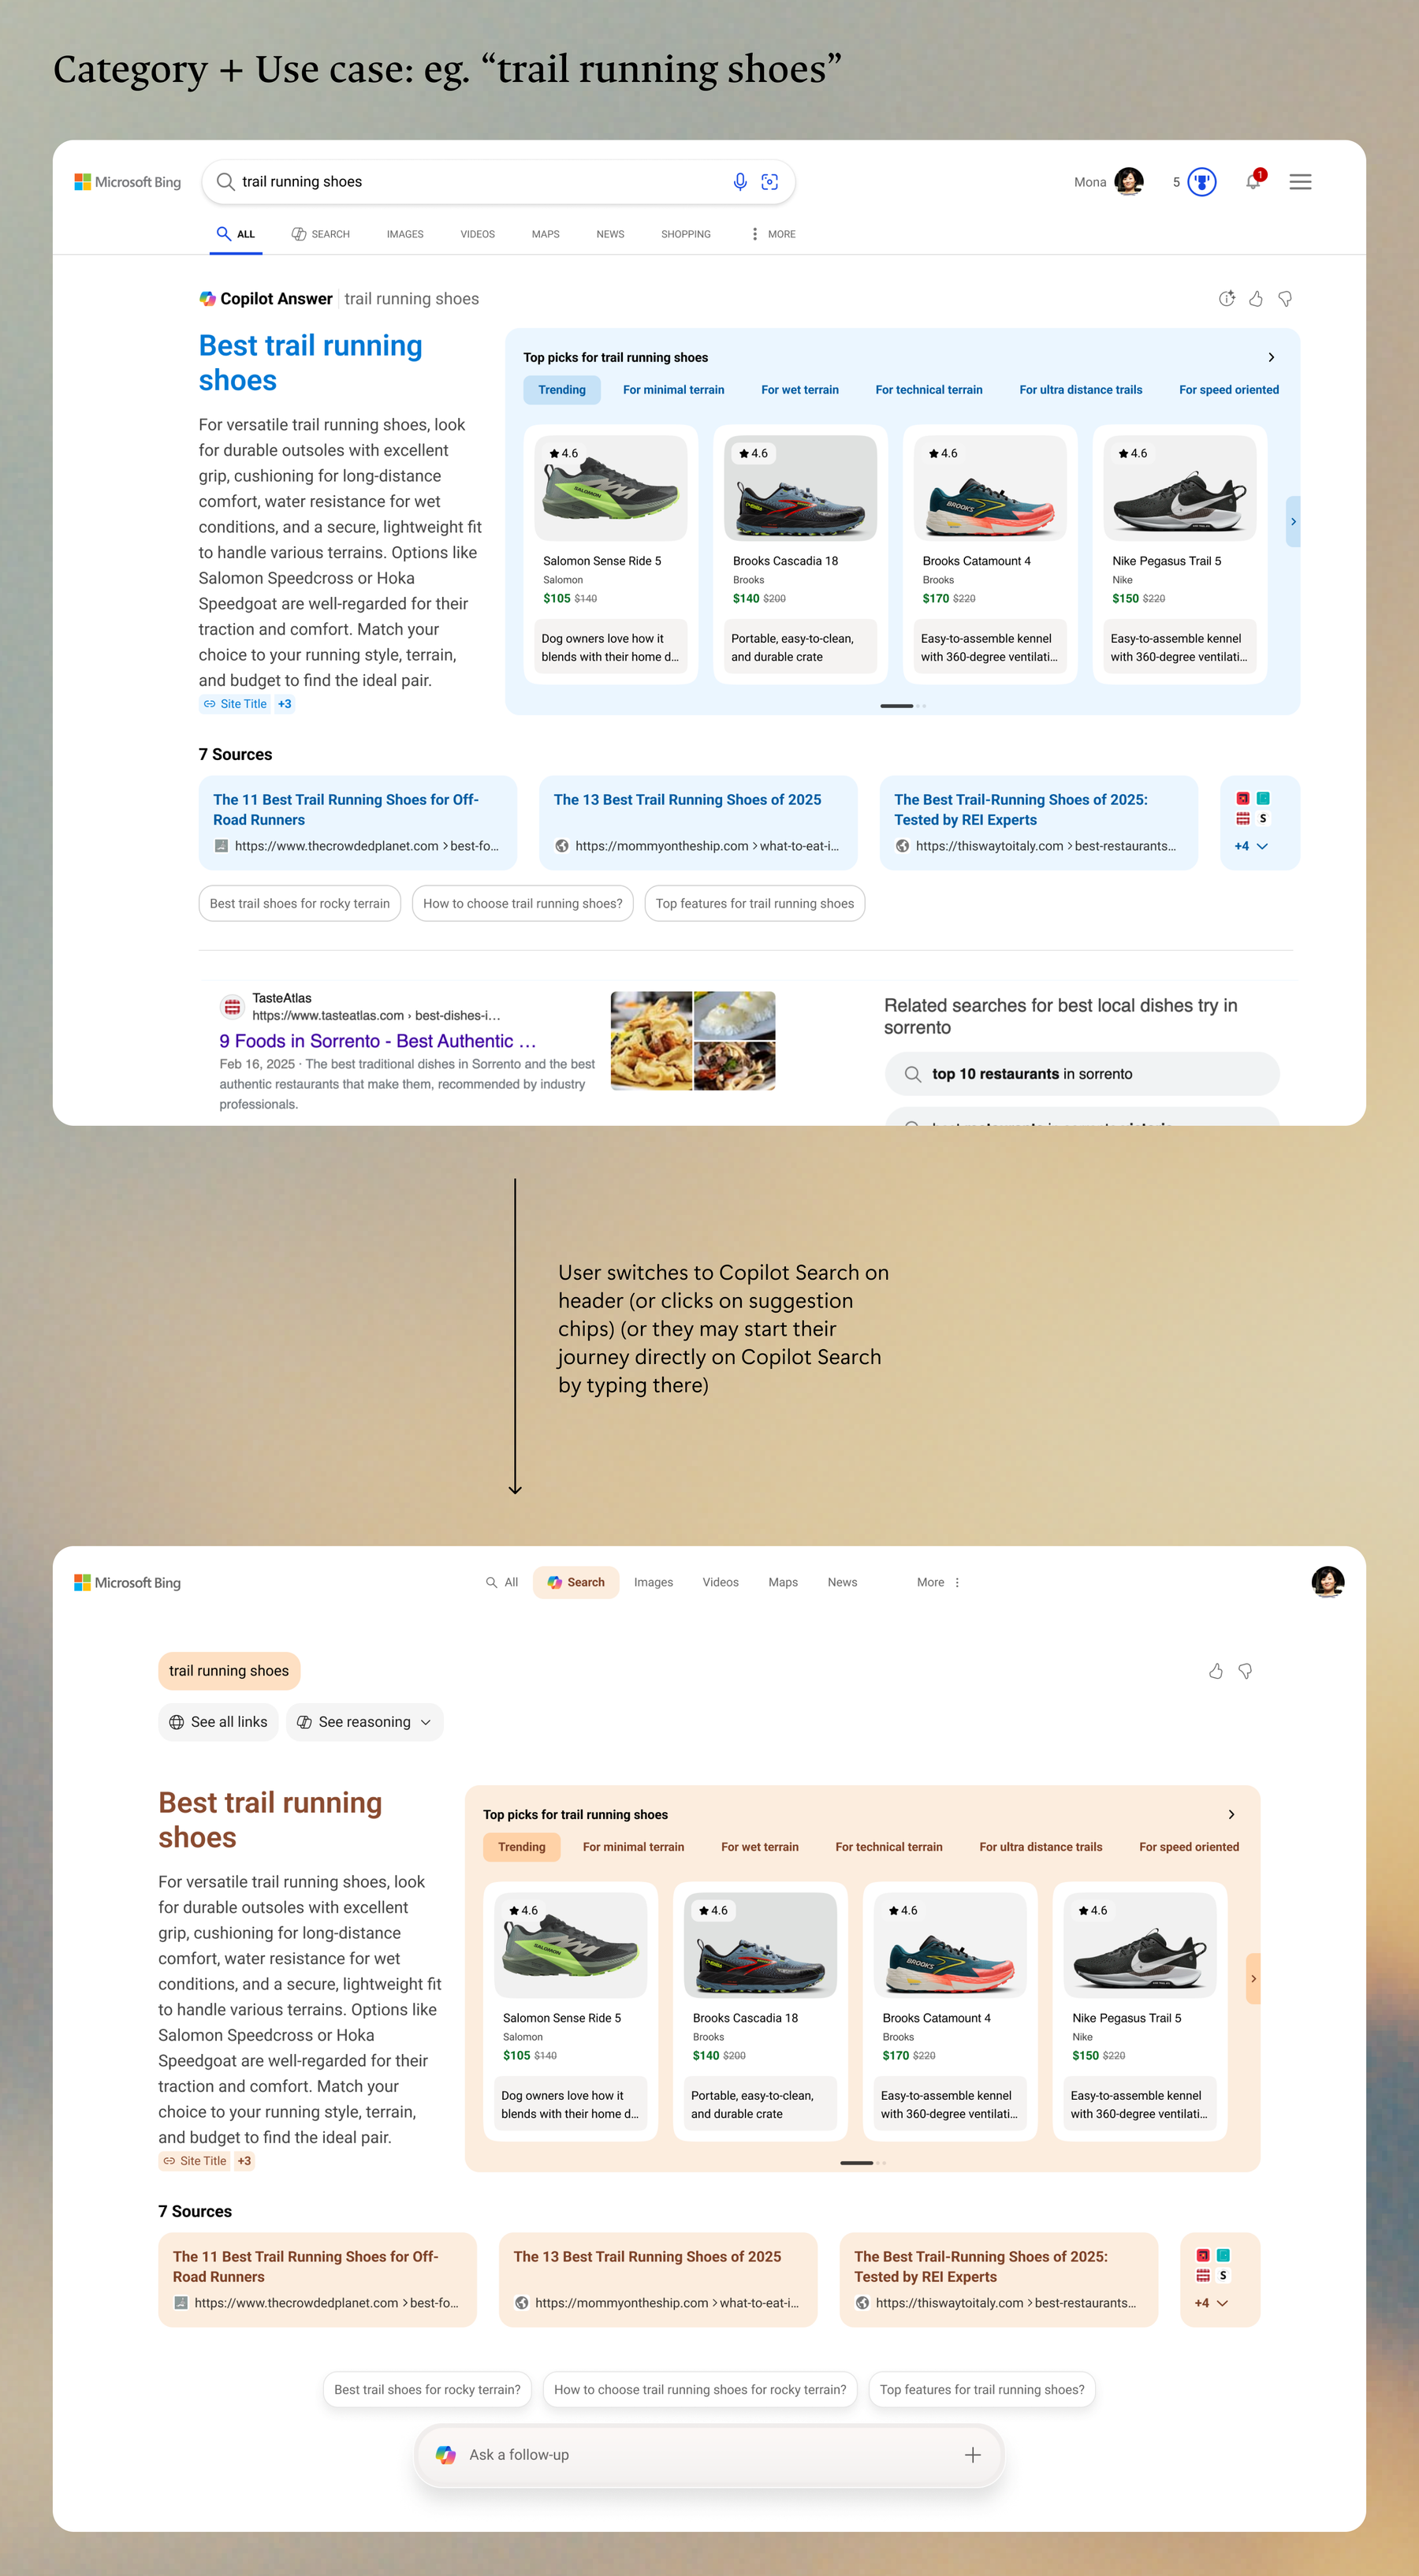Click 'Best trail shoes for rocky terrain' chip in blue panel
The height and width of the screenshot is (2576, 1419).
(300, 903)
